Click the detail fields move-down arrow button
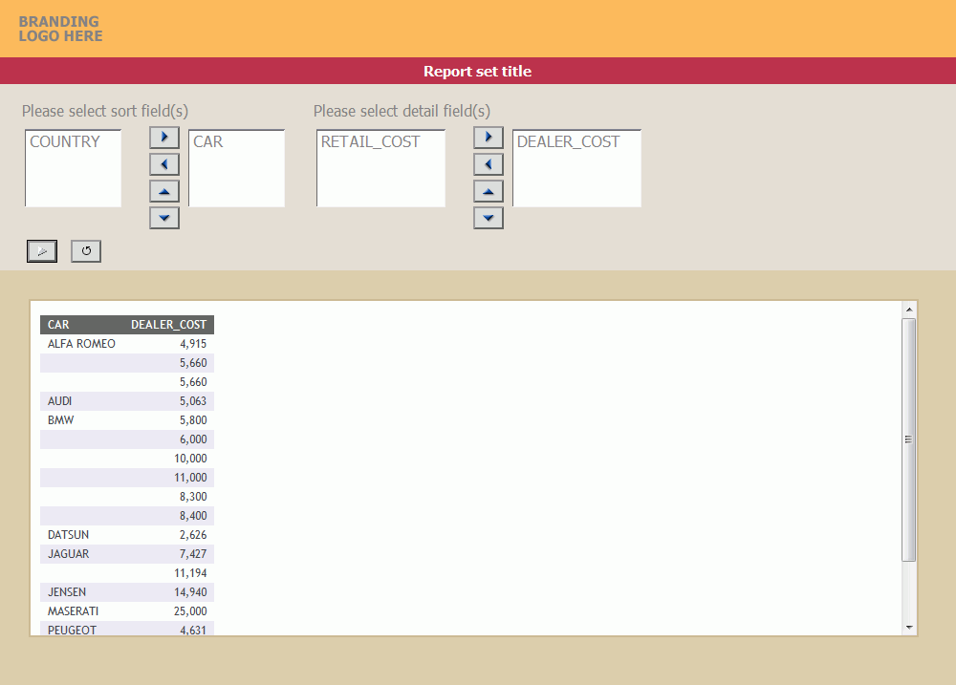This screenshot has width=956, height=685. coord(489,218)
